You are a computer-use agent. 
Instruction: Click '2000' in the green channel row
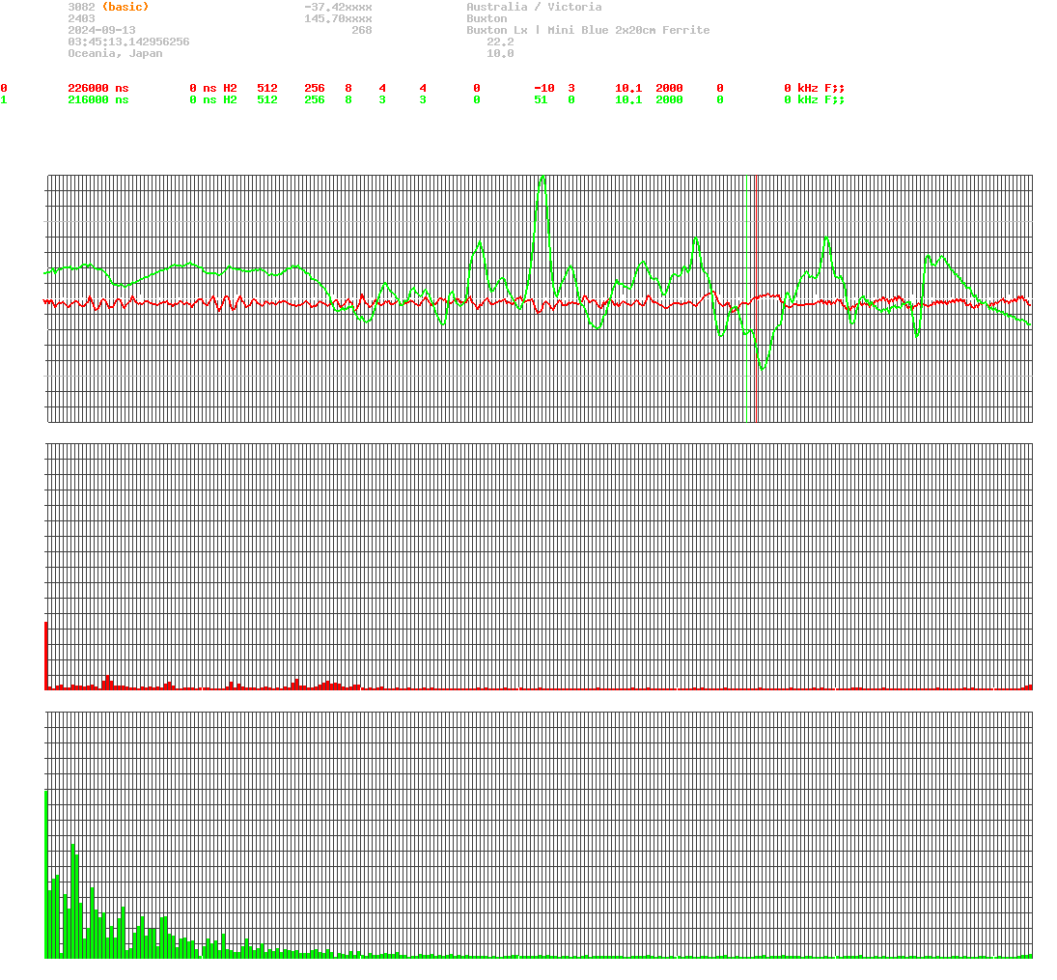[x=669, y=99]
